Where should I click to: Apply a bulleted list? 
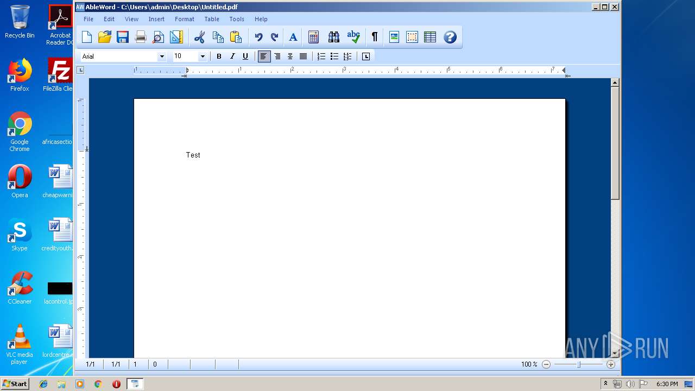334,56
